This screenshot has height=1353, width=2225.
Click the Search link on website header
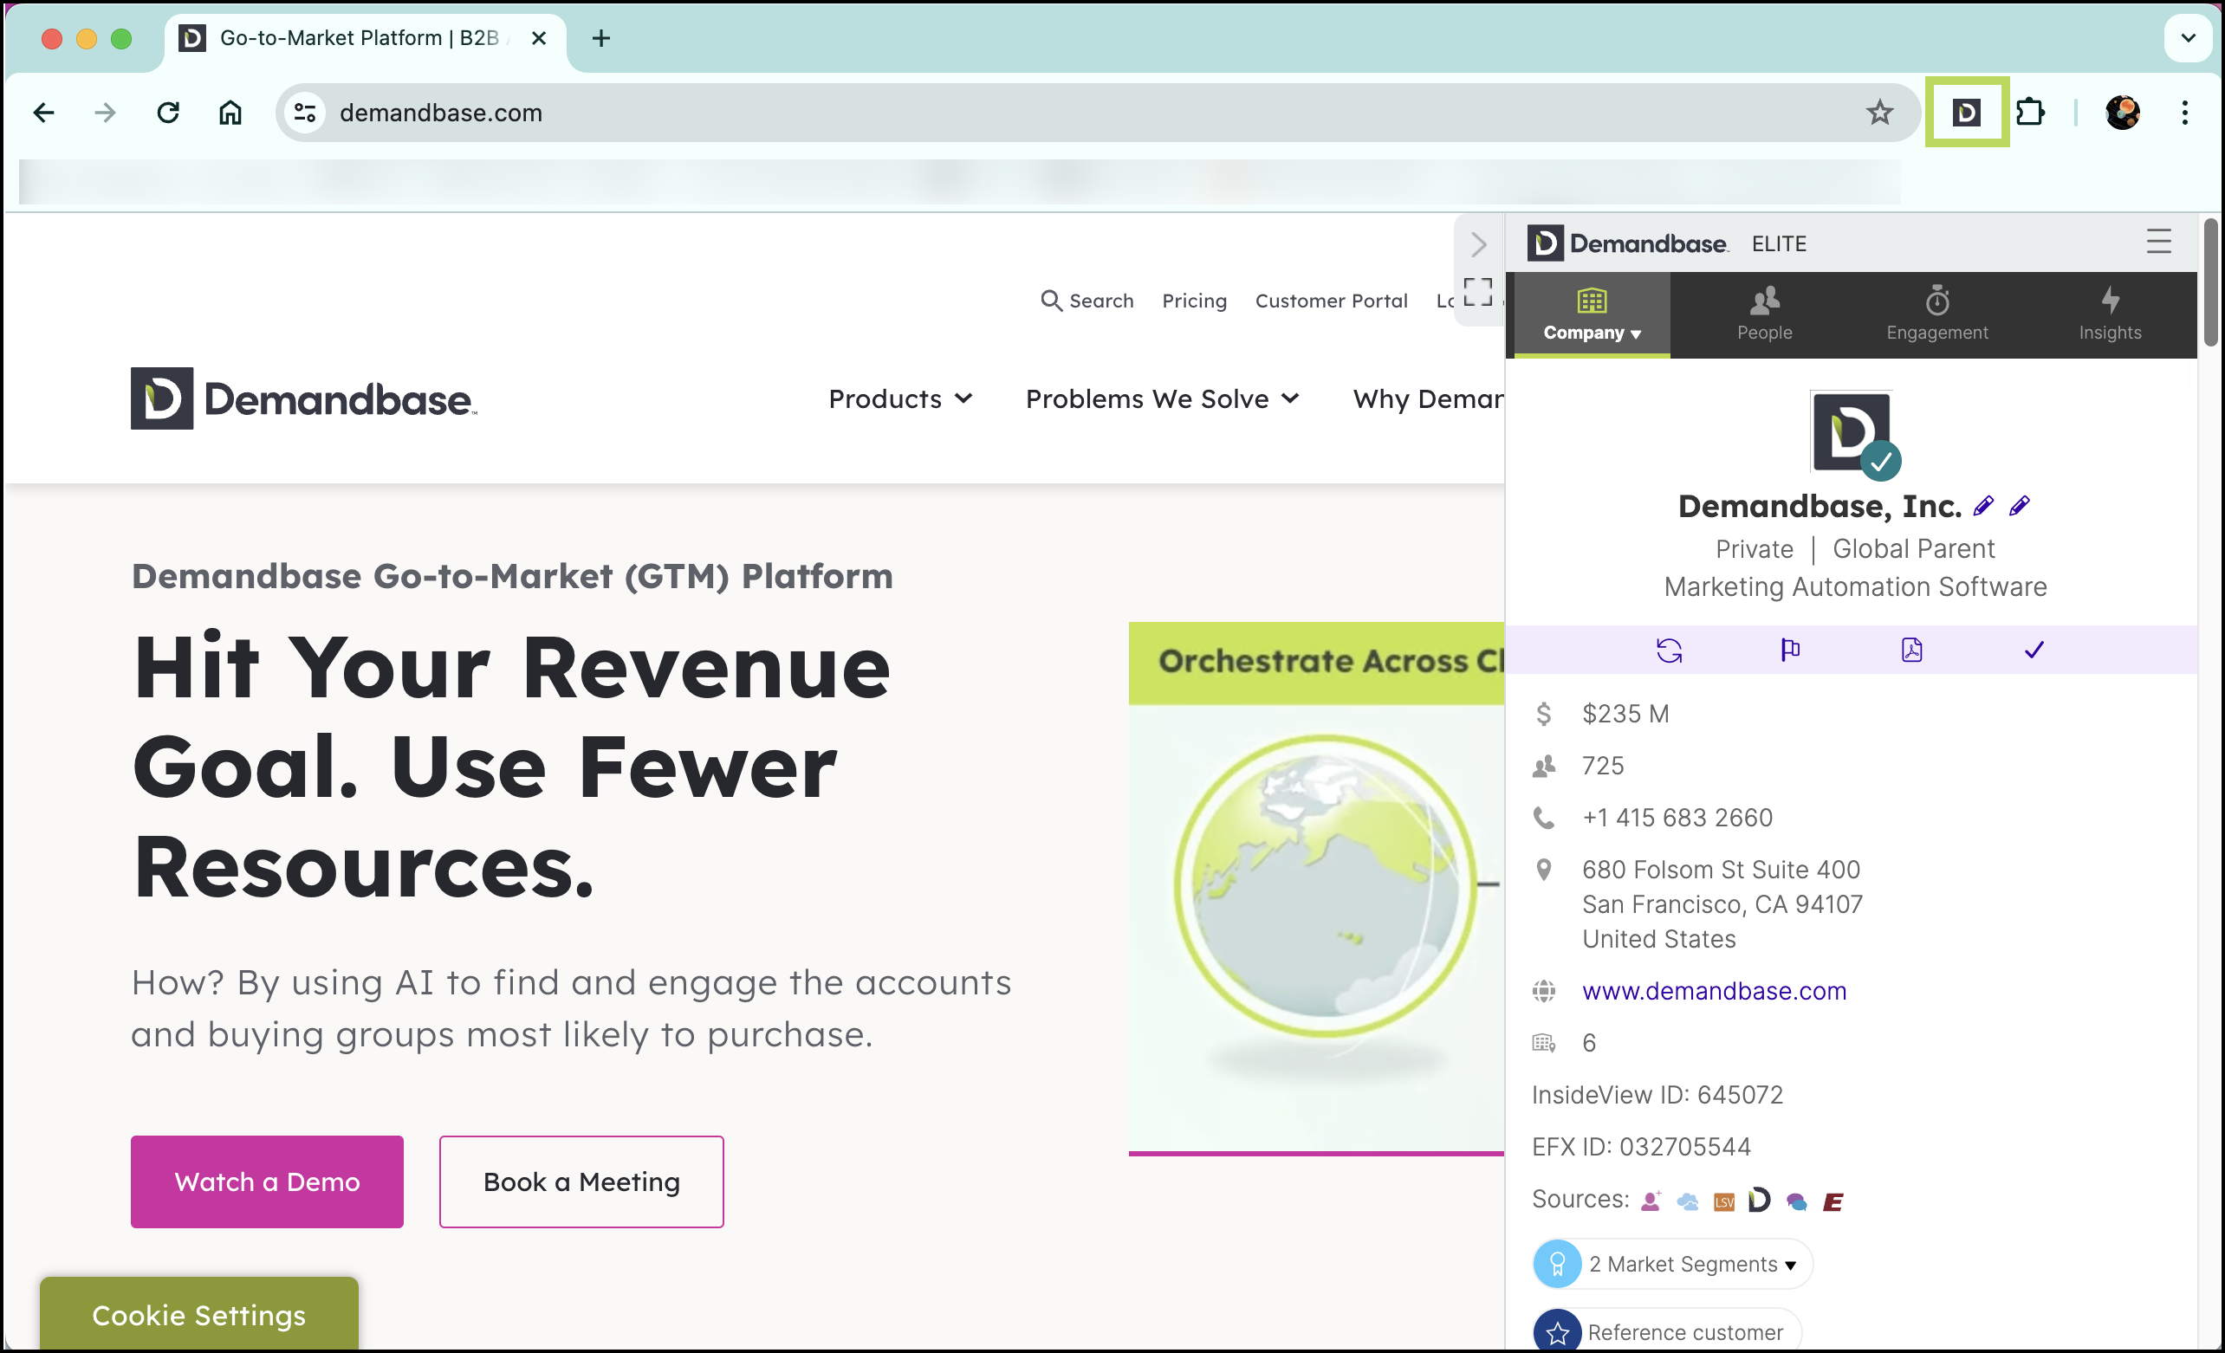[1087, 301]
